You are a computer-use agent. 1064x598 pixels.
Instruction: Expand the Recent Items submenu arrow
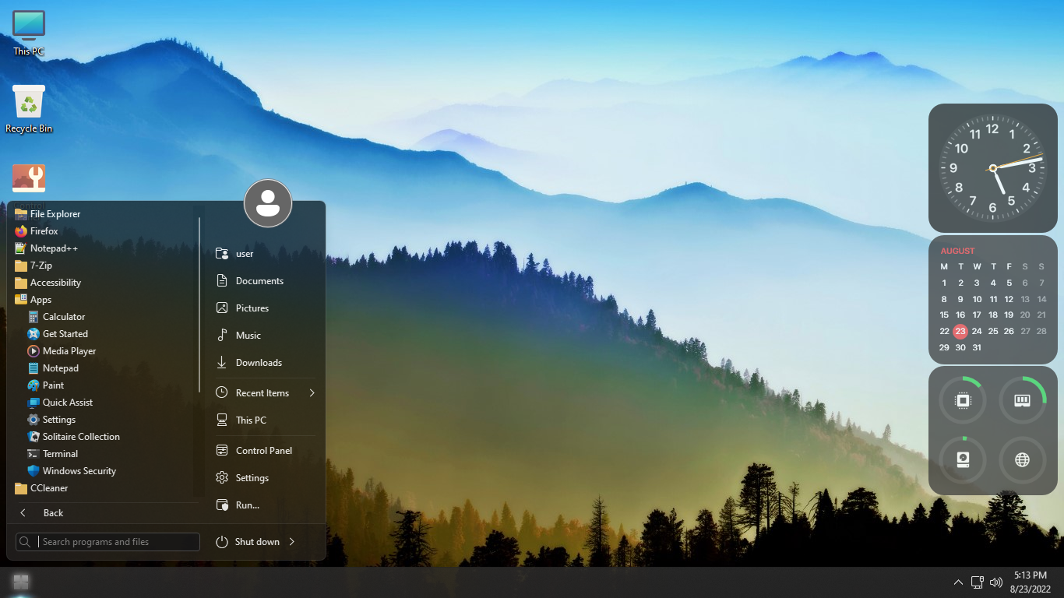[x=312, y=393]
